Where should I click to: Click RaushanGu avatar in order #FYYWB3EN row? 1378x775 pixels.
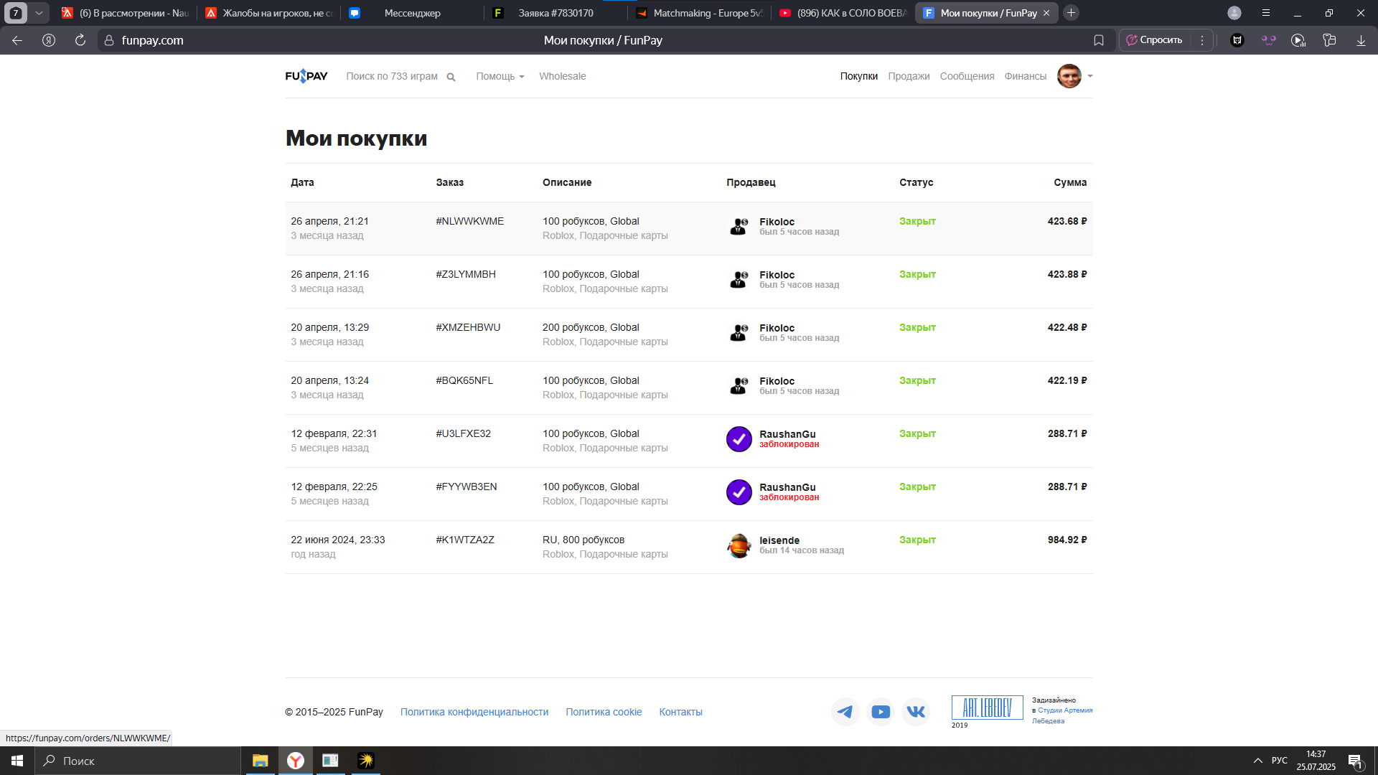tap(739, 492)
